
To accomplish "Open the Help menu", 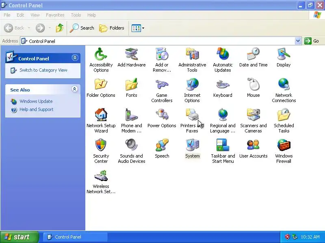I will point(92,15).
